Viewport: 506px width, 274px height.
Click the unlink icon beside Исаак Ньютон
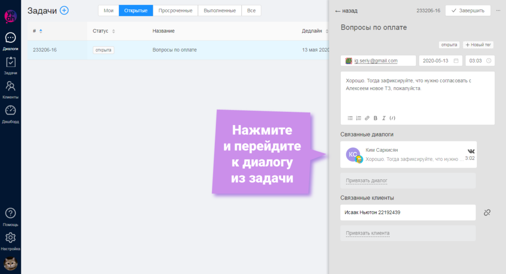pyautogui.click(x=487, y=212)
